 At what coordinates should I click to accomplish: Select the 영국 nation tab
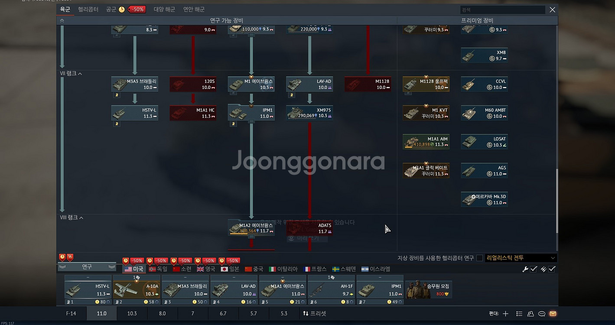click(x=206, y=269)
